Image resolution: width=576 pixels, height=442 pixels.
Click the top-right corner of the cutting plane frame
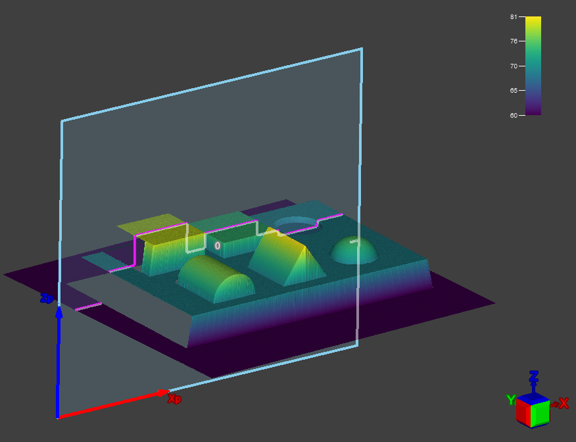tap(361, 49)
